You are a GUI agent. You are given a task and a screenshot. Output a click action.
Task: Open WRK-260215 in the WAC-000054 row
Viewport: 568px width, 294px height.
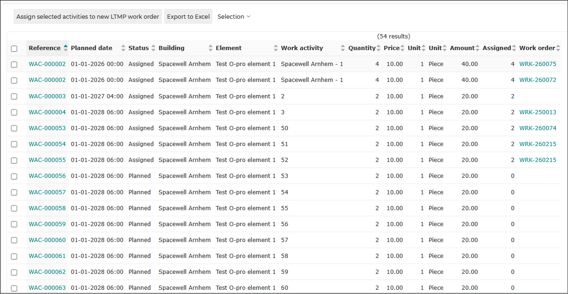pos(538,144)
